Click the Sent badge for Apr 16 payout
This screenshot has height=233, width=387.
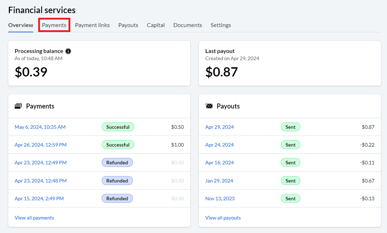291,163
